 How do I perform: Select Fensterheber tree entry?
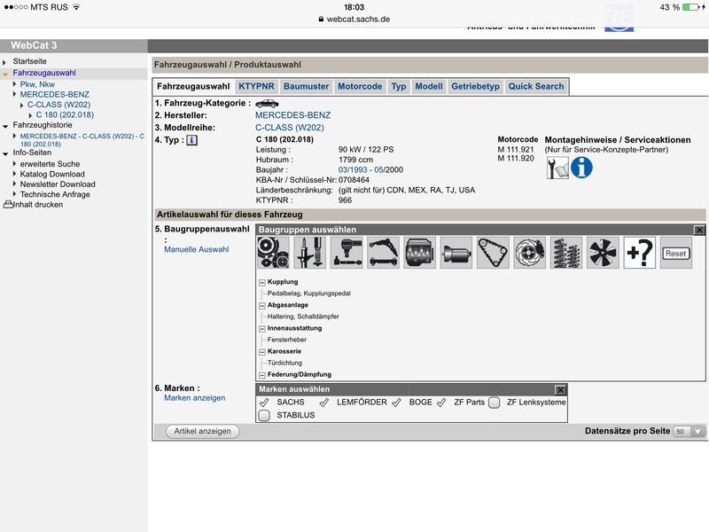point(286,340)
